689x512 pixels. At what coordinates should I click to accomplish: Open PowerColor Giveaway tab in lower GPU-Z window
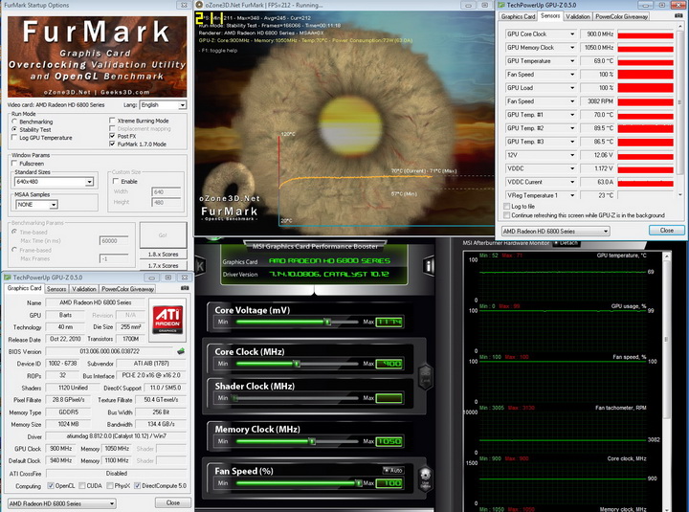point(127,289)
